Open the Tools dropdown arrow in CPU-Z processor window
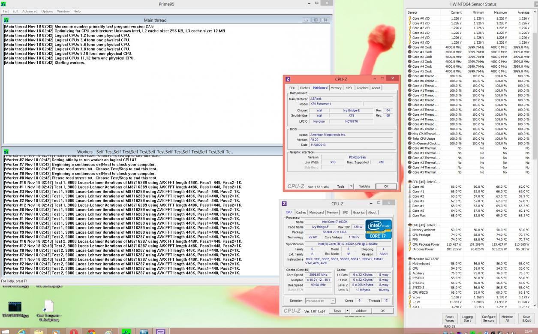 [348, 311]
